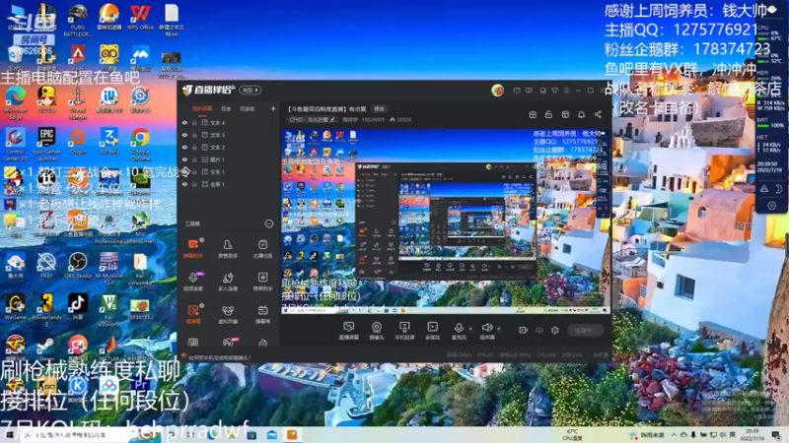Start recording with the record icon

(524, 330)
